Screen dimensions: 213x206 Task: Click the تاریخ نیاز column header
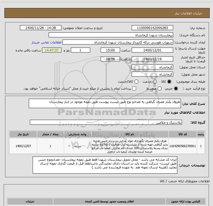(x=23, y=134)
